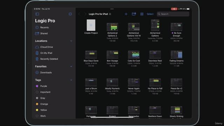Open Recents in sidebar

click(42, 27)
